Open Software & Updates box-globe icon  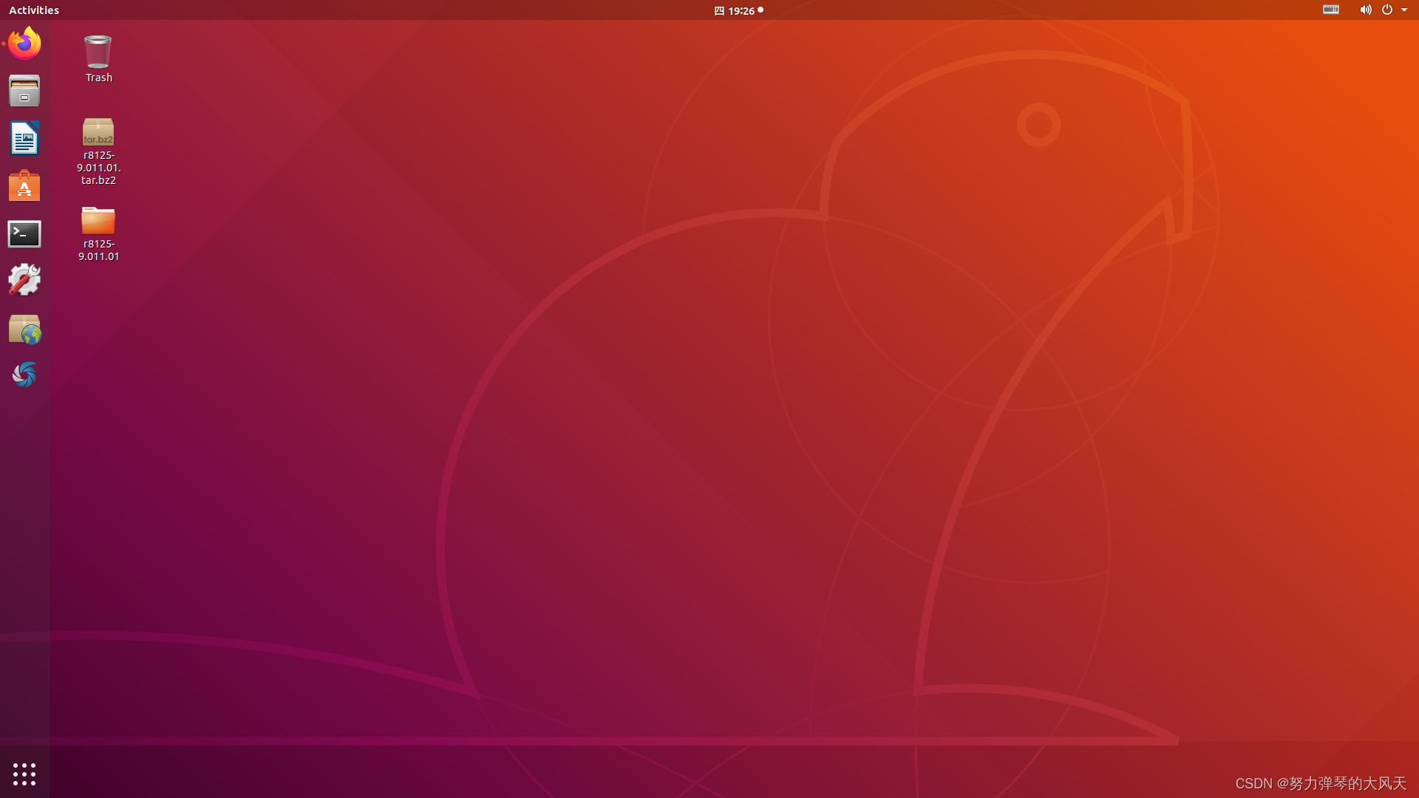(x=24, y=329)
